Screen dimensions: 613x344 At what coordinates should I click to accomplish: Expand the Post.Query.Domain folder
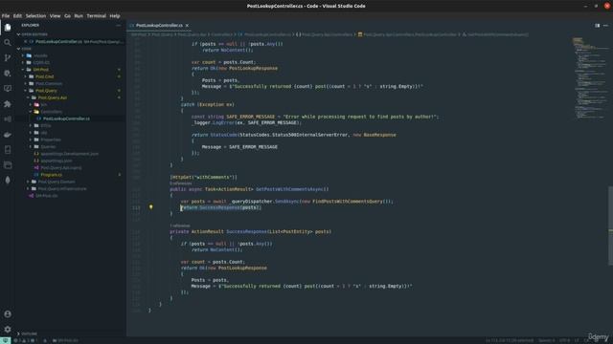click(57, 182)
